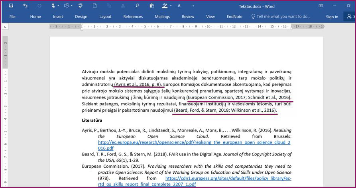Viewport: 356px width, 188px height.
Task: Click the Touch/Mouse mode hand icon
Action: (53, 6)
